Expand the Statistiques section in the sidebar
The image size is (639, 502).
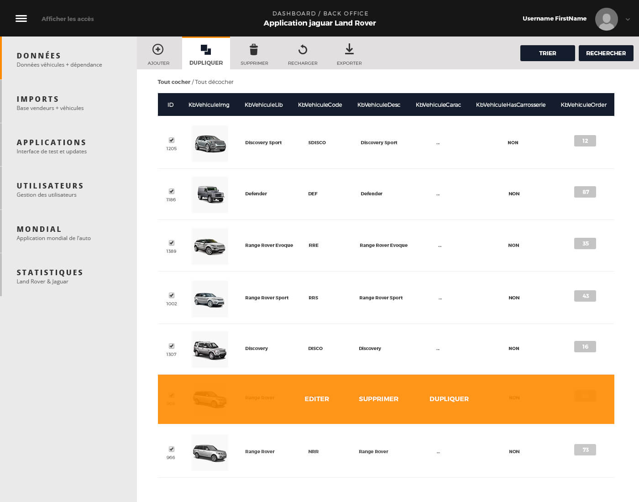pos(50,272)
